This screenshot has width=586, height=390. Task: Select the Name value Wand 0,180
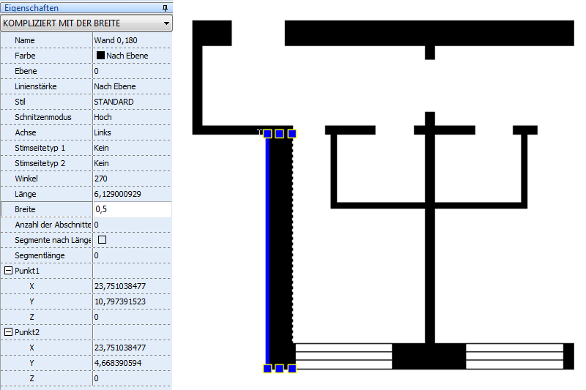pos(116,40)
